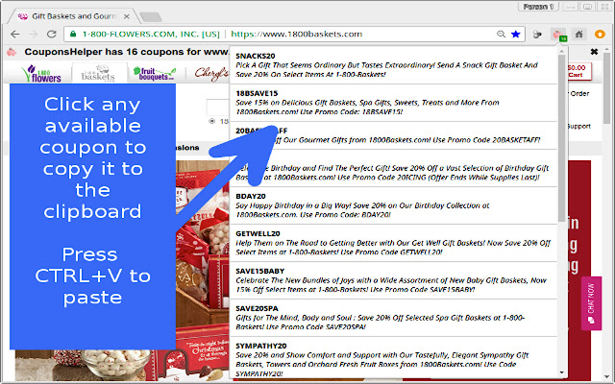The image size is (615, 384).
Task: Open the 1-800-Flowers brand tab
Action: point(41,73)
